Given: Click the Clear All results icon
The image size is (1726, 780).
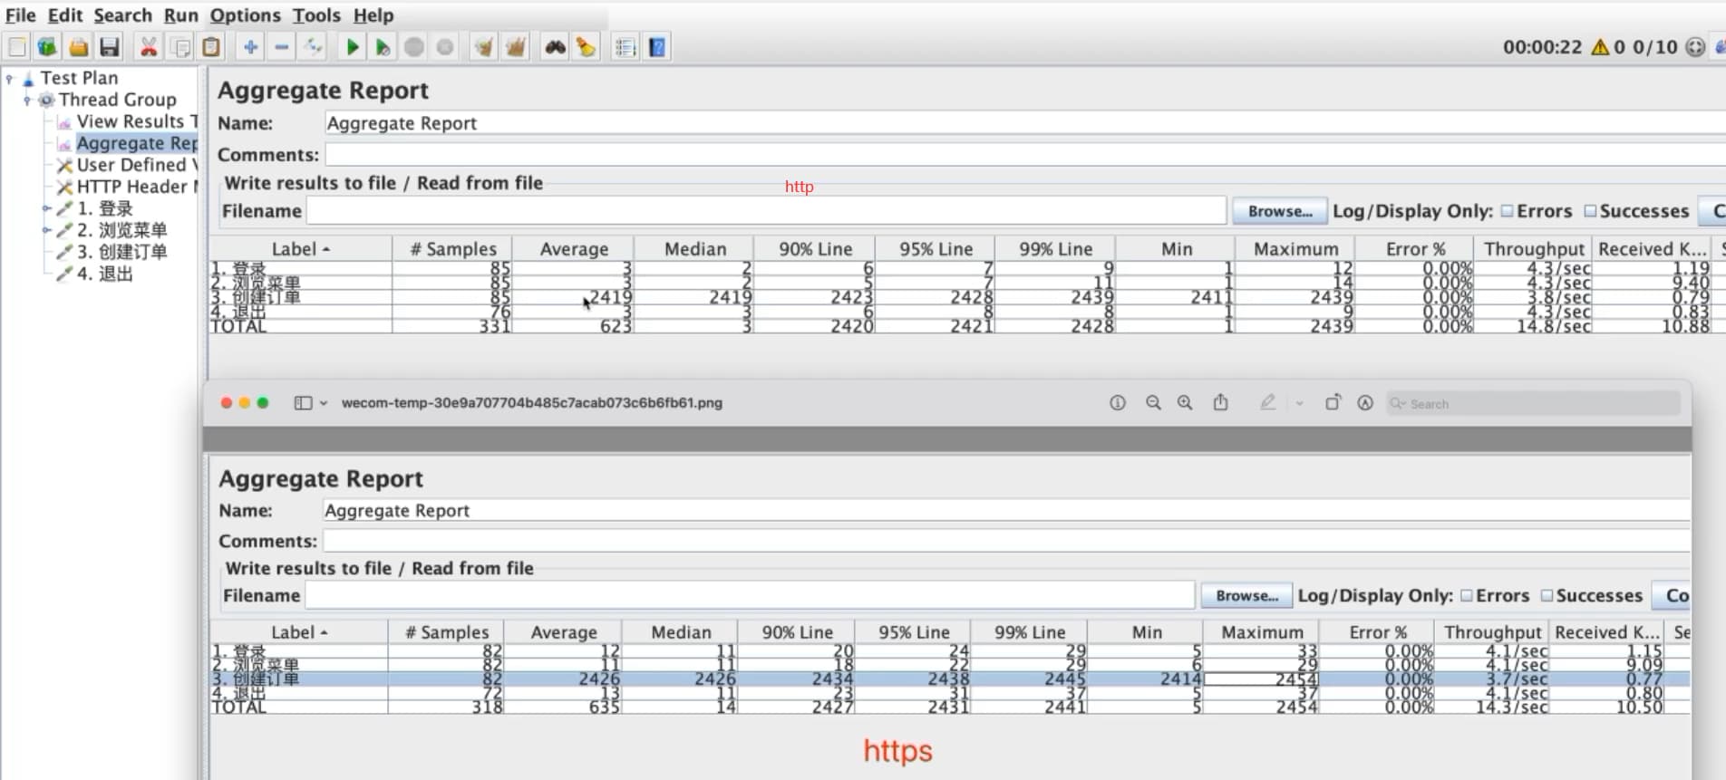Looking at the screenshot, I should 516,47.
